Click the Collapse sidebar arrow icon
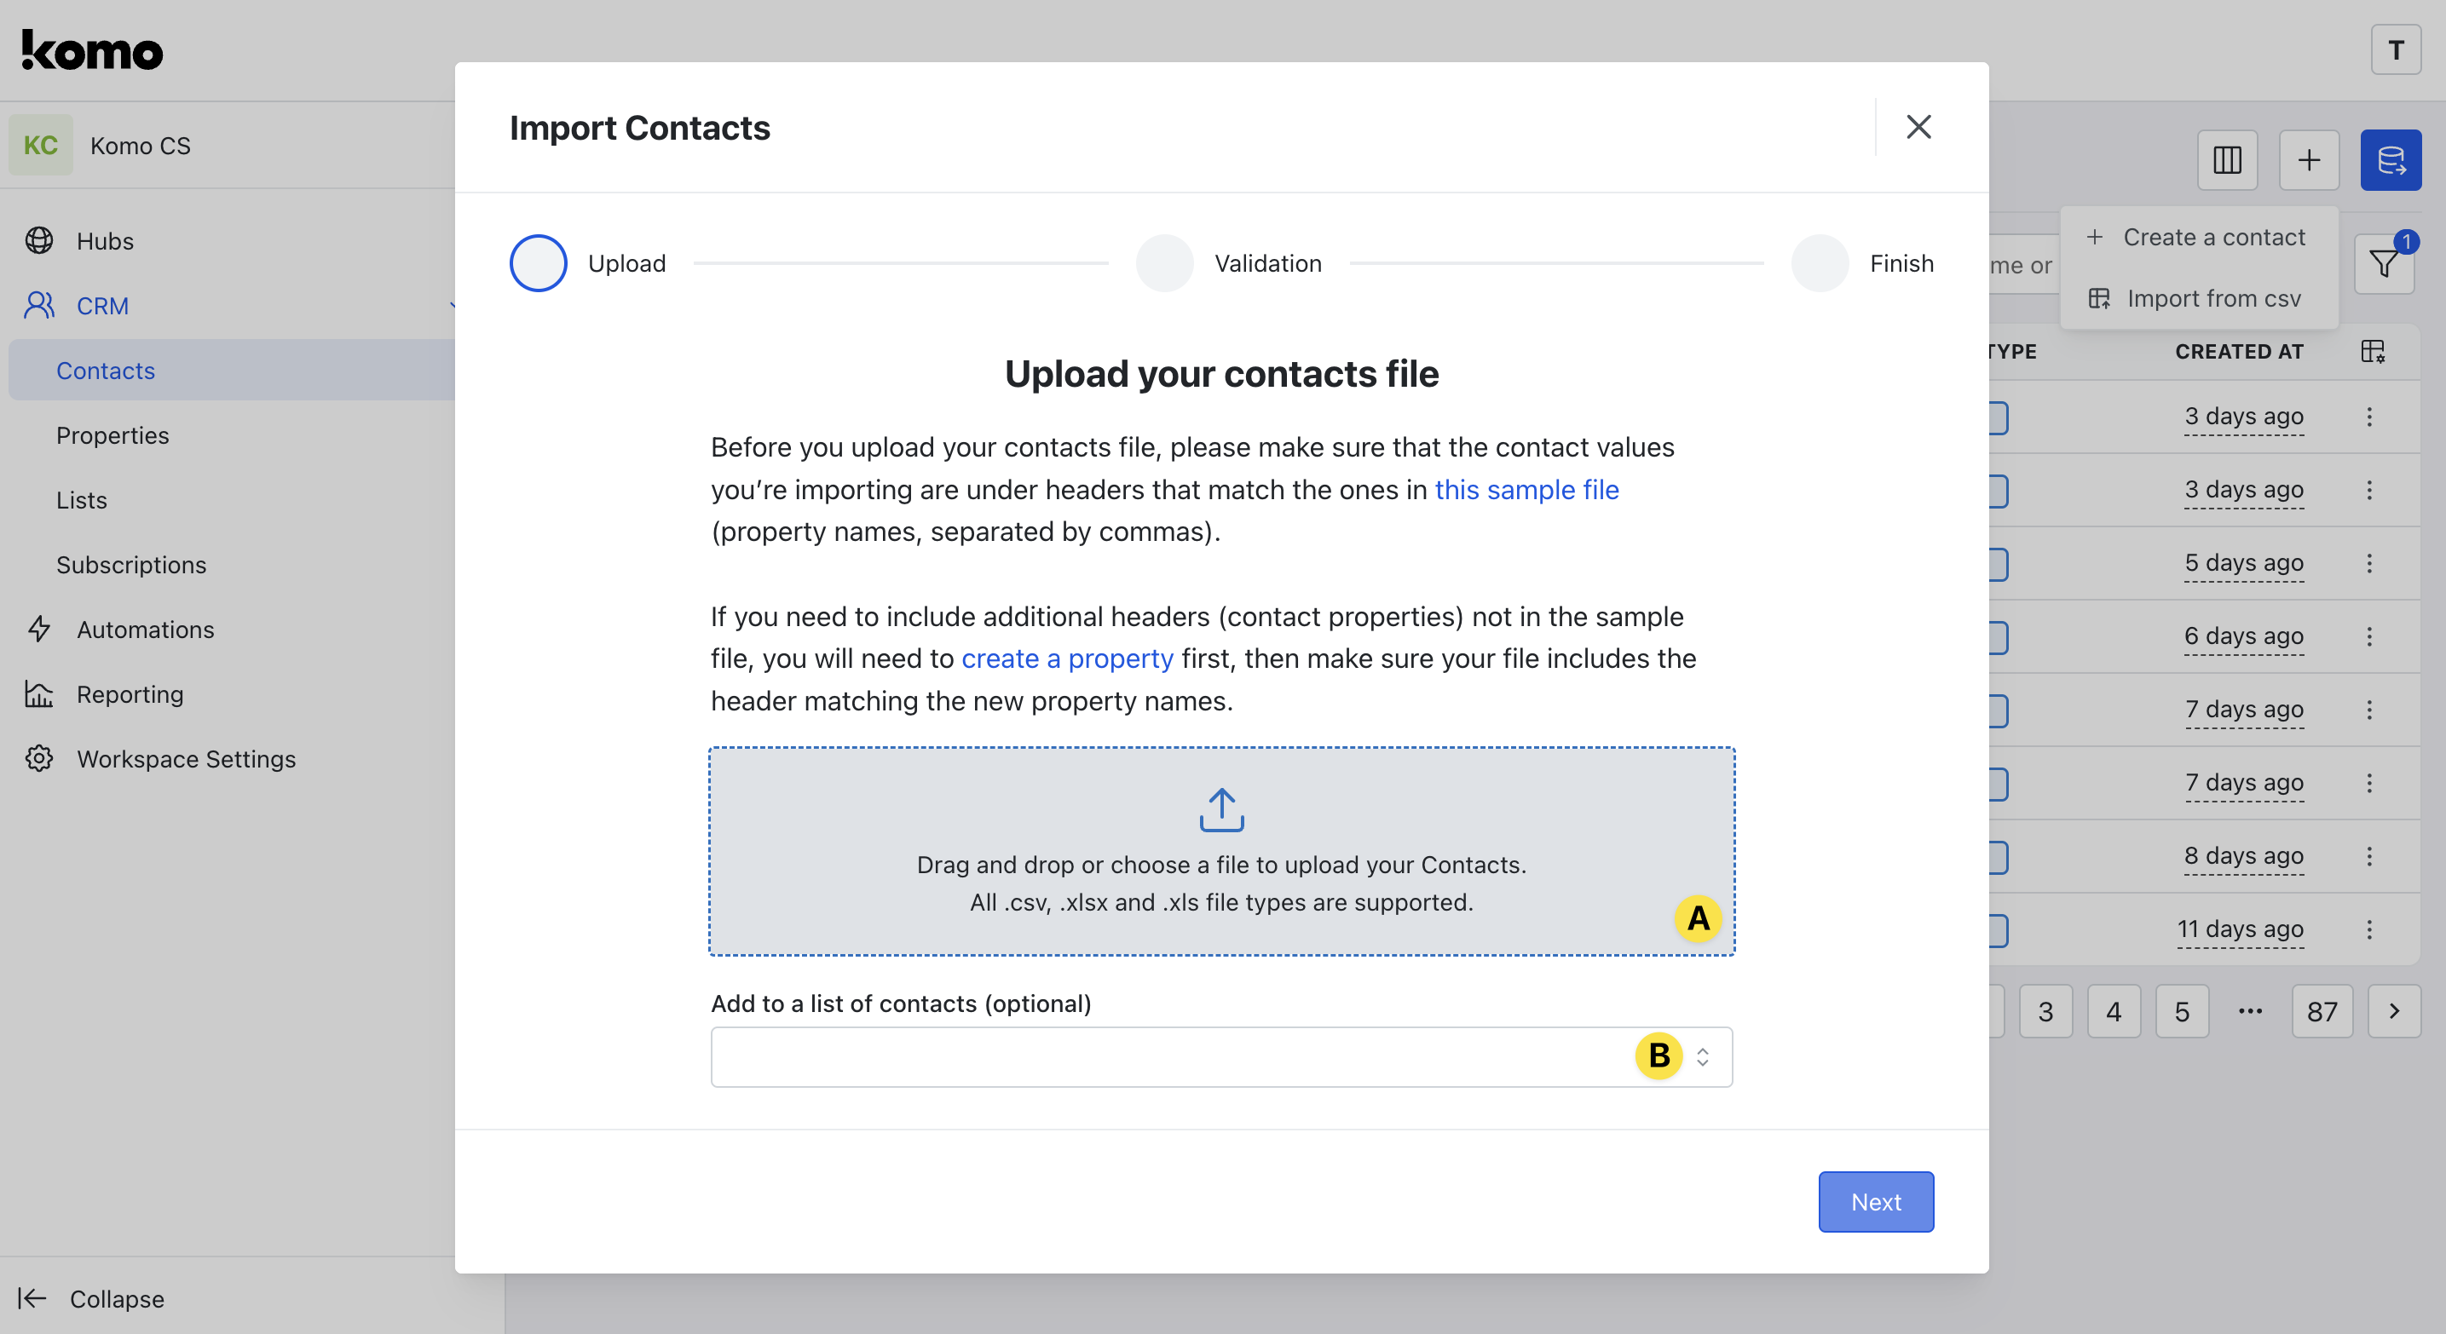 click(32, 1298)
